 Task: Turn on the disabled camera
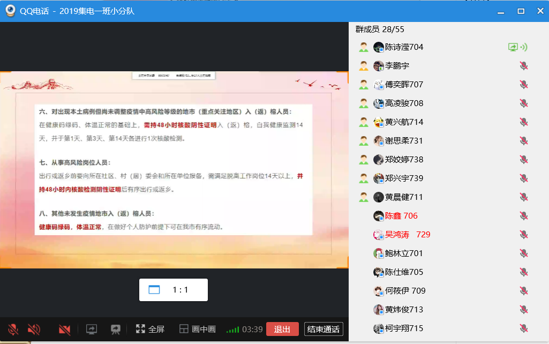65,329
